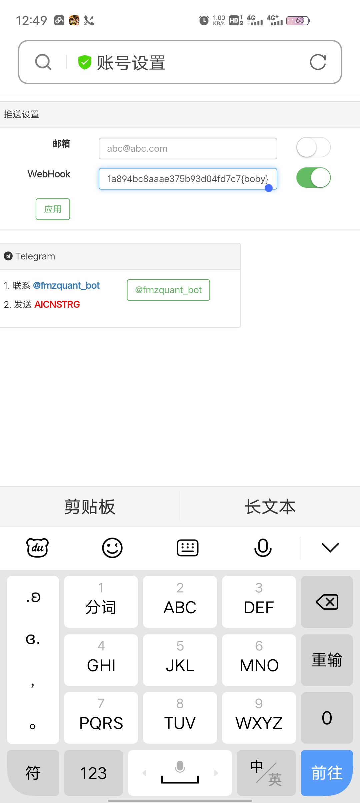This screenshot has height=803, width=360.
Task: Disable the WebHook push toggle
Action: [x=313, y=177]
